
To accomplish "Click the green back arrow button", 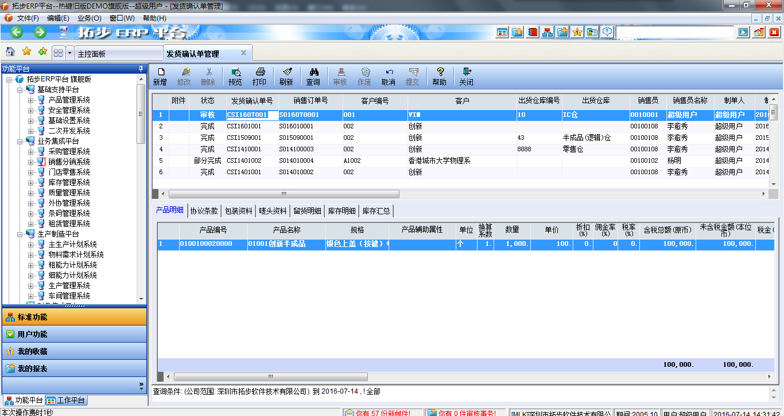I will pos(16,33).
